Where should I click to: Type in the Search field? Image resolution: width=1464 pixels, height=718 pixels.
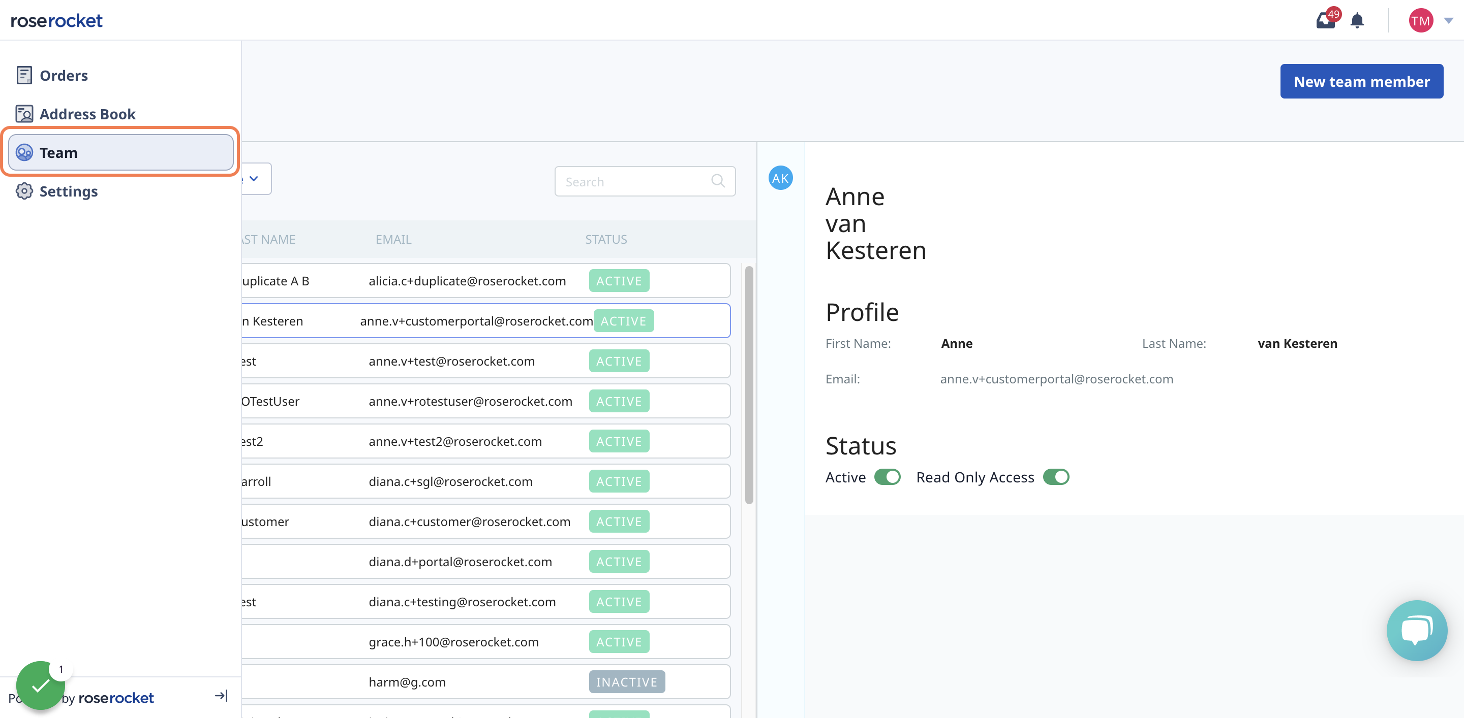(645, 181)
